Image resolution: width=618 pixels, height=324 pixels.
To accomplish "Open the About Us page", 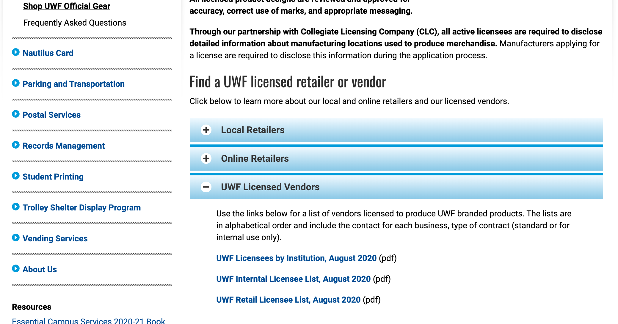I will 40,269.
